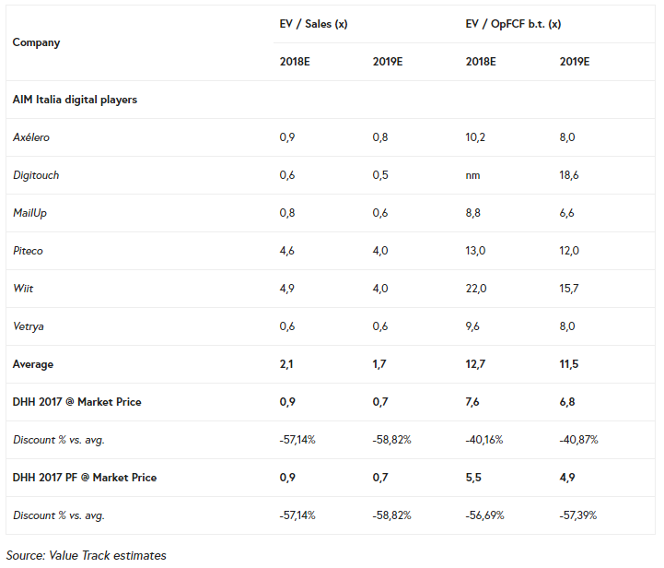Click the EV / OpFCF b.t. (x) header
The width and height of the screenshot is (664, 568).
[513, 24]
